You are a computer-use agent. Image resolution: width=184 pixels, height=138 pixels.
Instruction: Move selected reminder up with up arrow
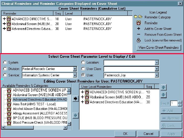pyautogui.click(x=164, y=88)
